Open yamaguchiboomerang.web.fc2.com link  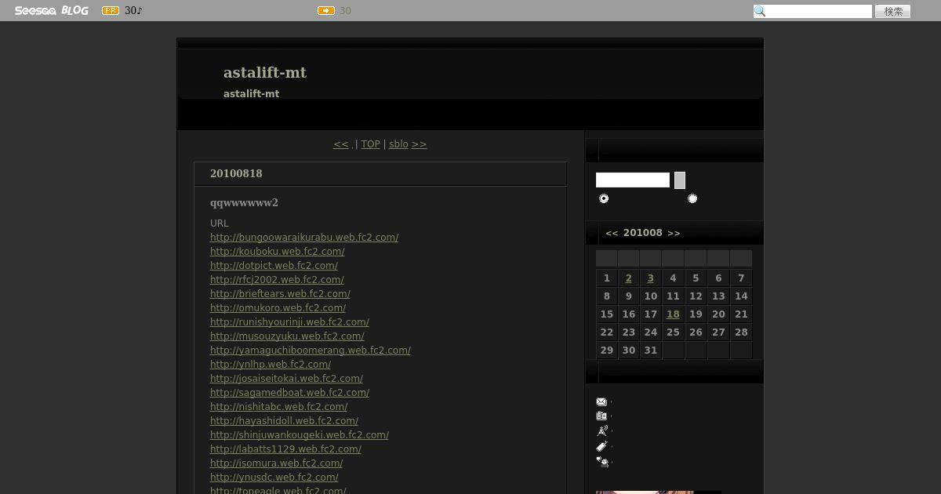coord(311,351)
